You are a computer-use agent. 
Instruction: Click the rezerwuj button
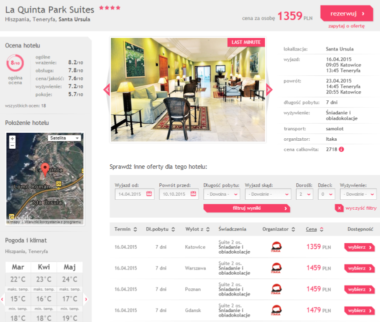(x=346, y=13)
